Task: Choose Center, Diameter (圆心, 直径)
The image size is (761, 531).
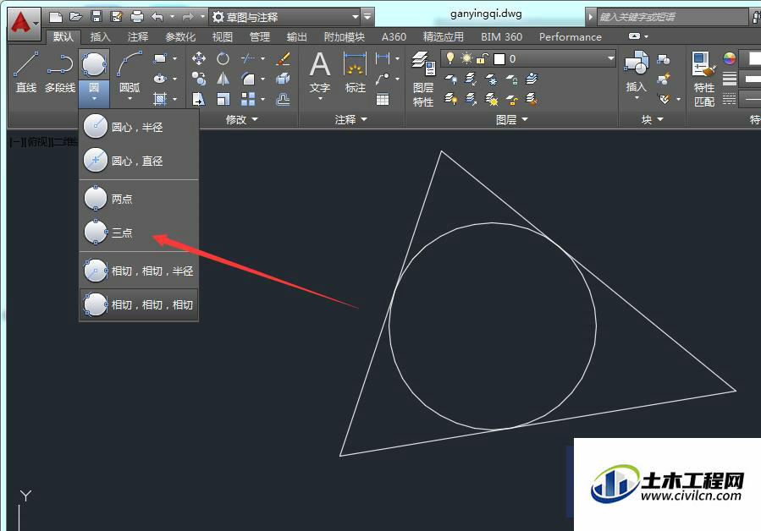Action: (x=139, y=161)
